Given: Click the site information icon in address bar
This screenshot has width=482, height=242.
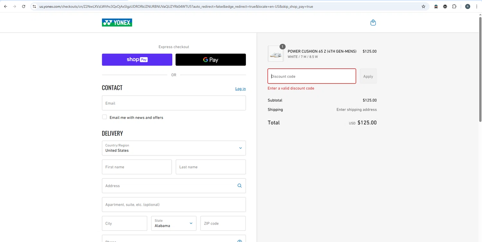Looking at the screenshot, I should coord(34,6).
